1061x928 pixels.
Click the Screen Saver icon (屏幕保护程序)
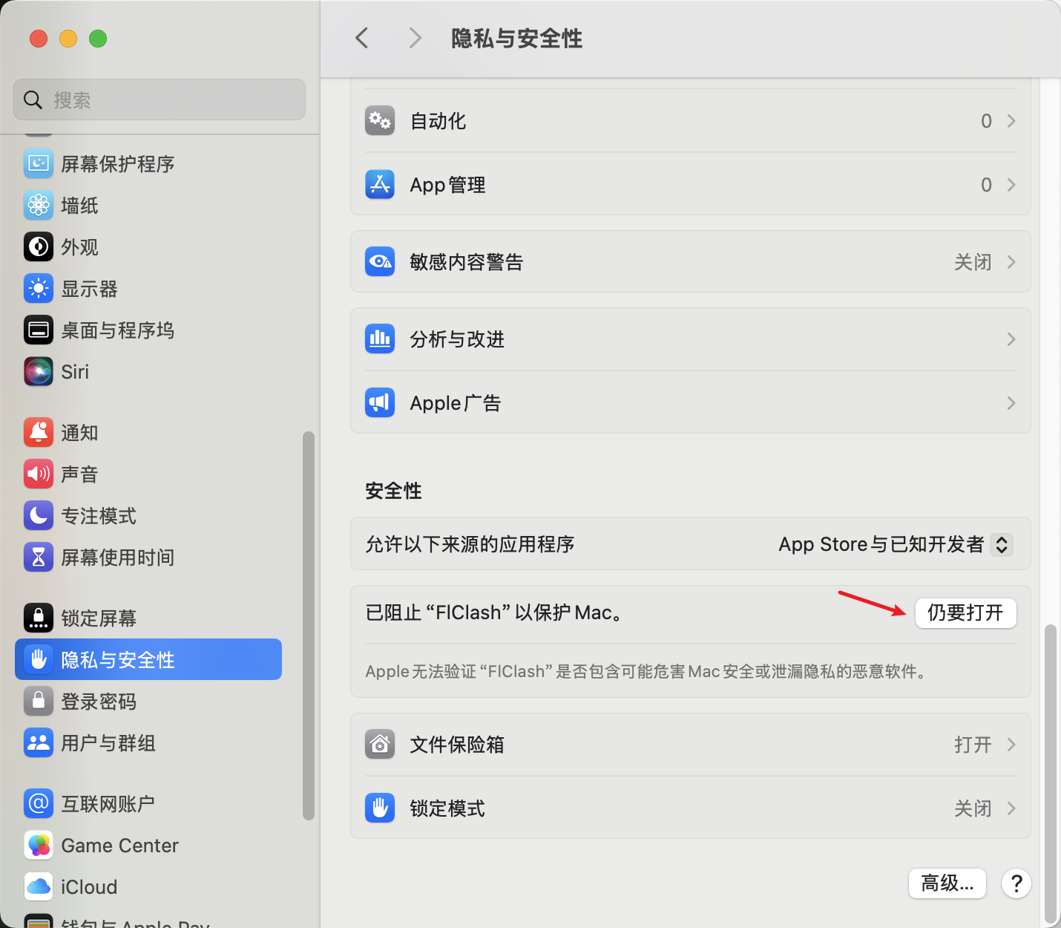coord(39,164)
